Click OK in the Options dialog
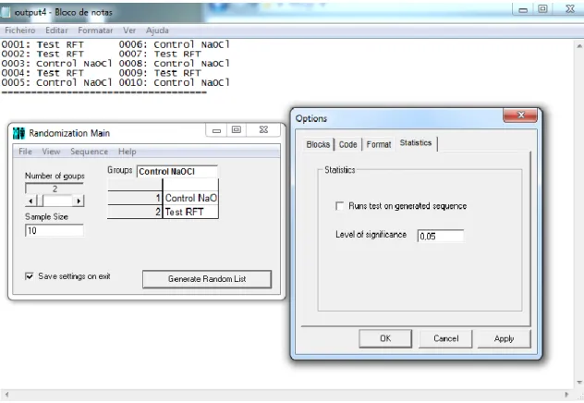584x403 pixels. pos(385,338)
